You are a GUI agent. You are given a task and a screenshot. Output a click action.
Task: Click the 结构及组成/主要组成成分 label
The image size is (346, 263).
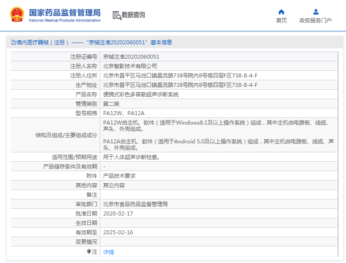tap(66, 135)
